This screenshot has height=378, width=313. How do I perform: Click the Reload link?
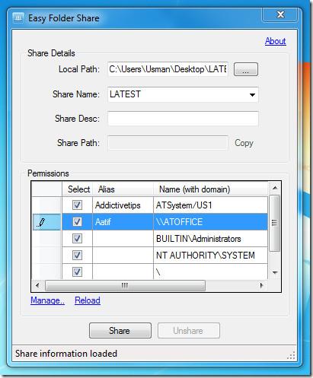point(88,300)
